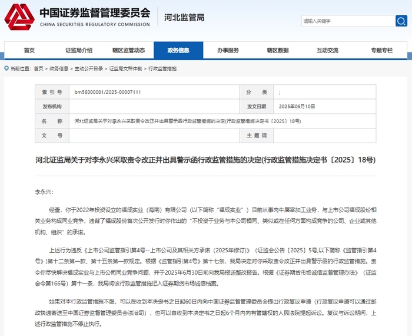Image resolution: width=412 pixels, height=336 pixels.
Task: Focus the keyword search input field
Action: (348, 21)
